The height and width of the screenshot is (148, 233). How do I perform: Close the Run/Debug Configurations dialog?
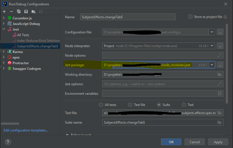(x=225, y=4)
